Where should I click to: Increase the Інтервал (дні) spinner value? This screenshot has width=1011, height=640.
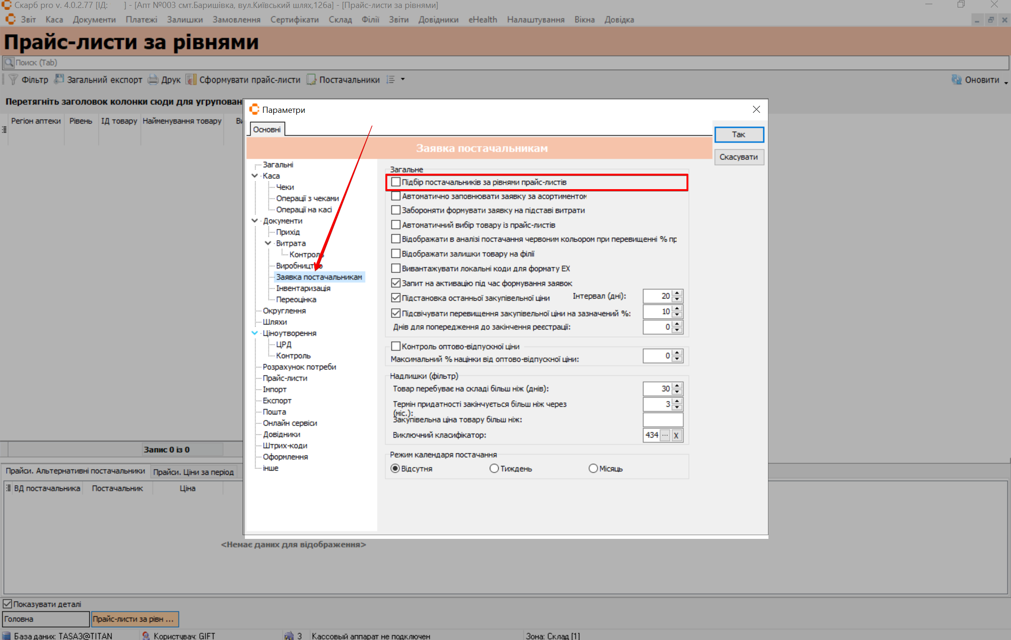pos(677,293)
